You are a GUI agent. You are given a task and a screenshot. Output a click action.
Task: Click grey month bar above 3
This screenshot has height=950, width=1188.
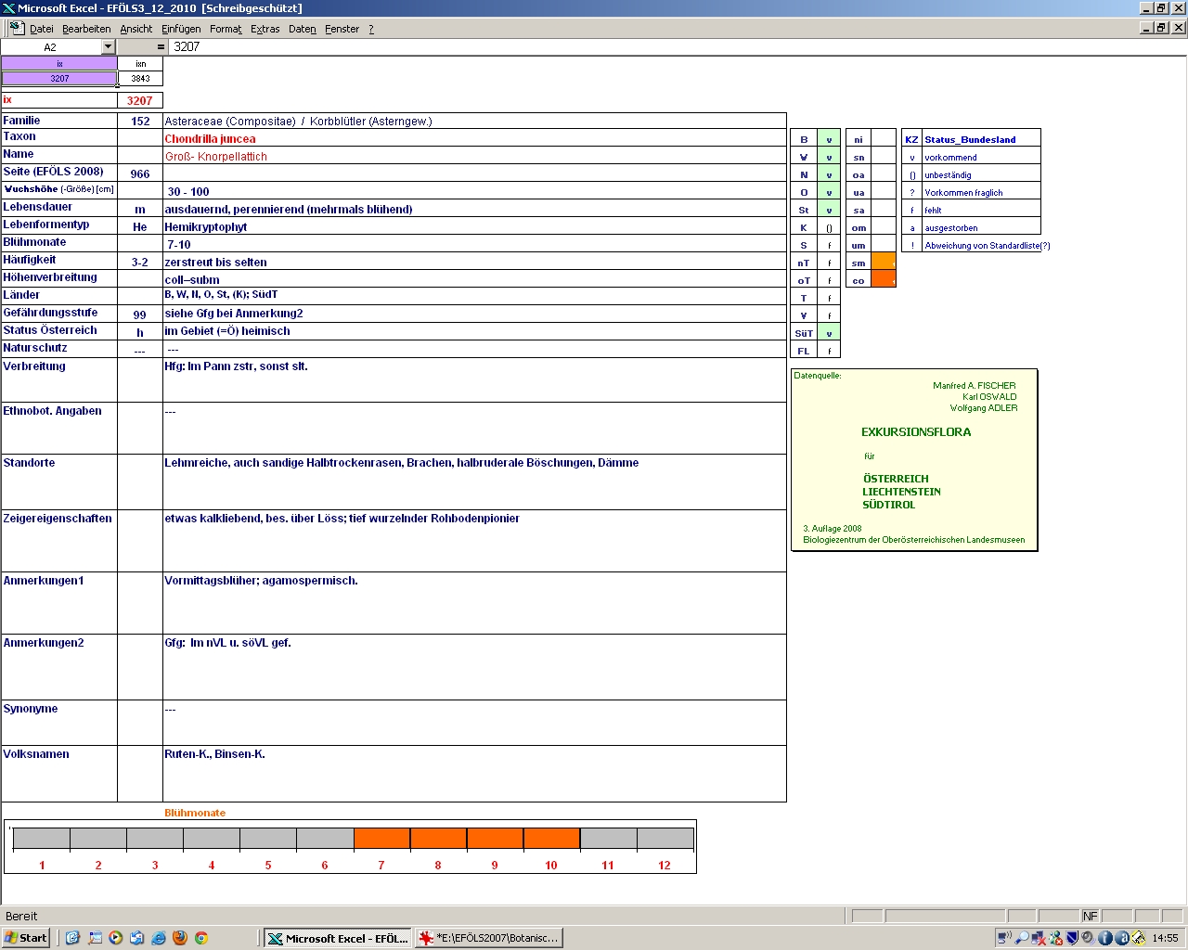(155, 839)
